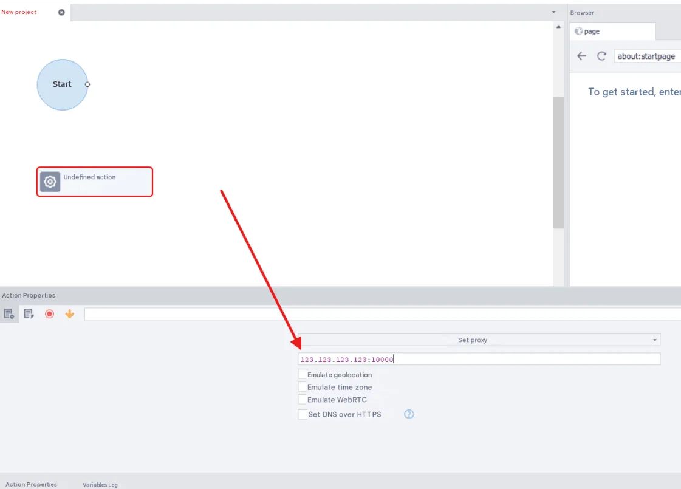Click the proxy address input field

coord(479,359)
